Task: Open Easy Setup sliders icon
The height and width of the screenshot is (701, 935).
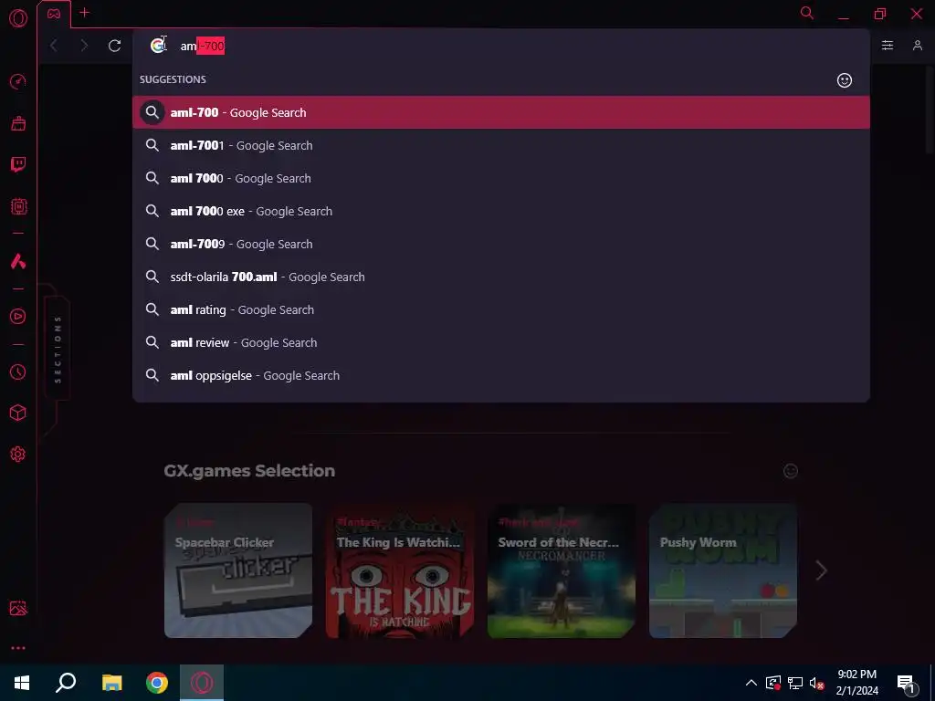Action: [888, 46]
